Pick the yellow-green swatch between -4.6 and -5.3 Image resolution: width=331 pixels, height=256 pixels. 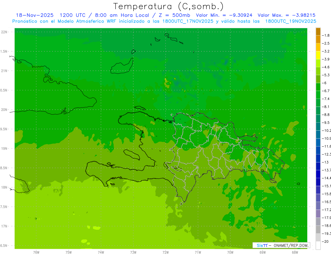point(318,71)
